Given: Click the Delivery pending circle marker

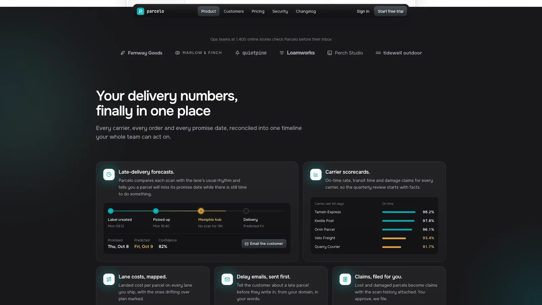Looking at the screenshot, I should point(246,211).
